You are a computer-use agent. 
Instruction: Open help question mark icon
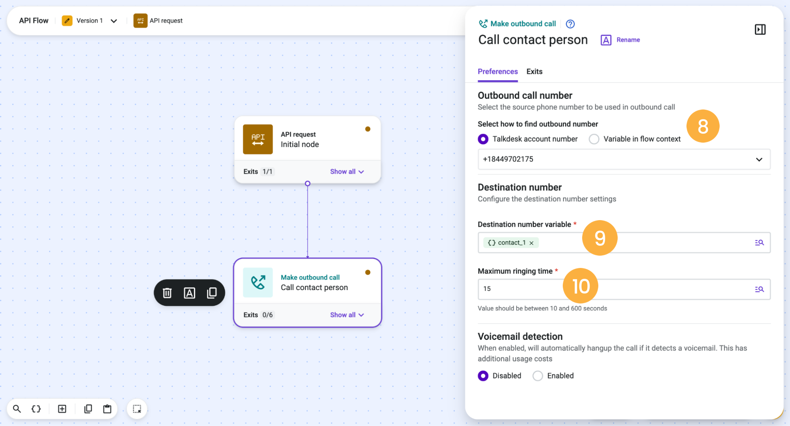570,24
